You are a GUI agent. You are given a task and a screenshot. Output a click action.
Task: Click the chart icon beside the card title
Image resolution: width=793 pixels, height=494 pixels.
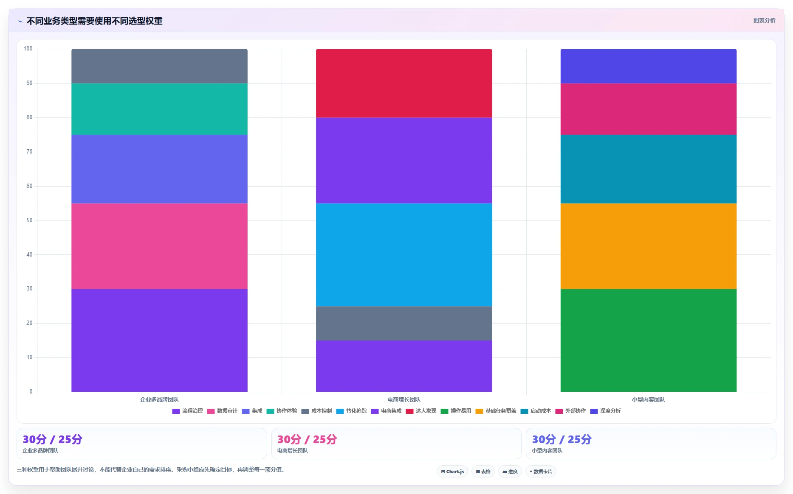tap(20, 21)
